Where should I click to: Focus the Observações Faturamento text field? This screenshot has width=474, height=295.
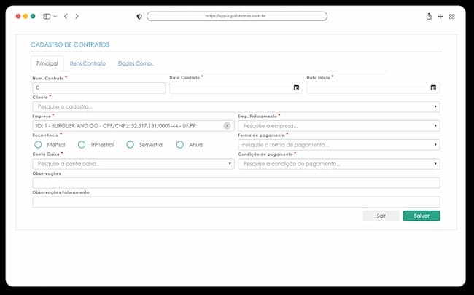236,202
